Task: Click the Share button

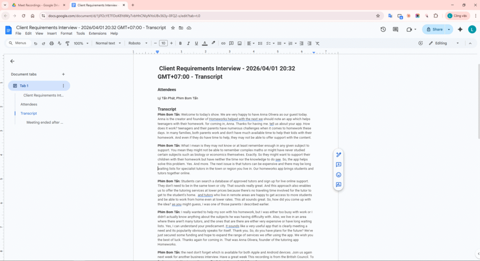Action: [434, 29]
